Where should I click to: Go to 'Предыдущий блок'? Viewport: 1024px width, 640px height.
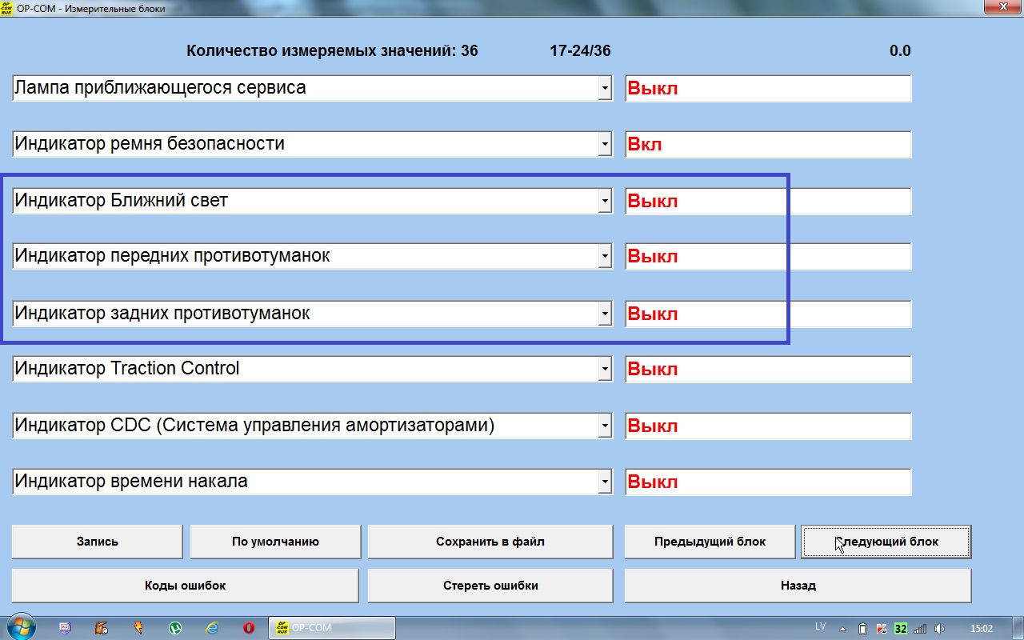click(710, 542)
